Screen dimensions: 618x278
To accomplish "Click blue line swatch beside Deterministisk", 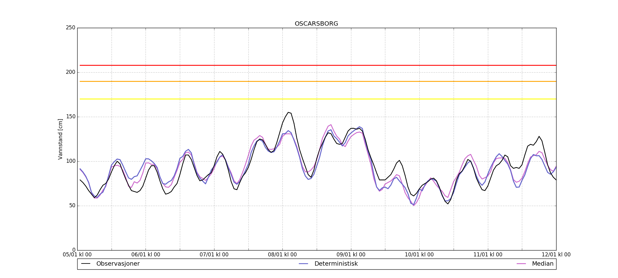I will click(x=304, y=264).
